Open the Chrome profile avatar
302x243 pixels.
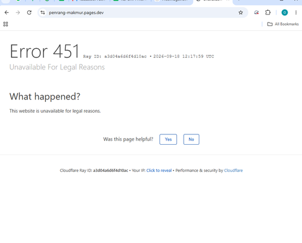284,13
